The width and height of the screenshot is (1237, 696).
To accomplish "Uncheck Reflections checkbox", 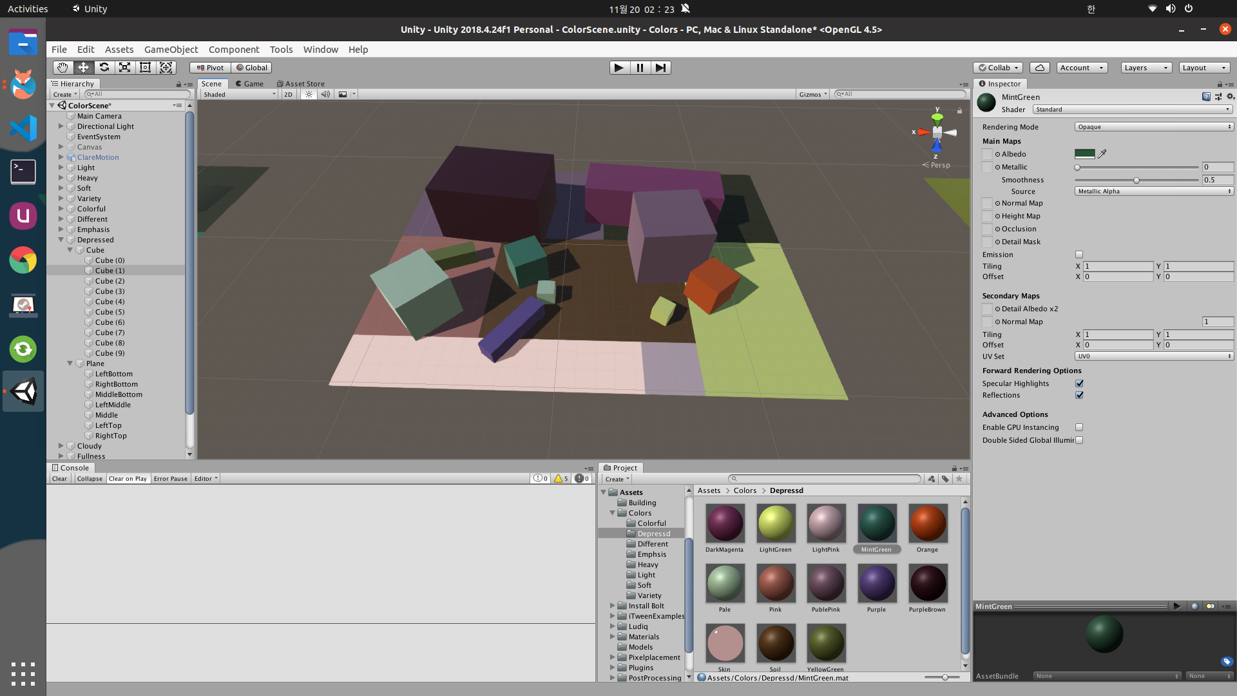I will pos(1079,395).
